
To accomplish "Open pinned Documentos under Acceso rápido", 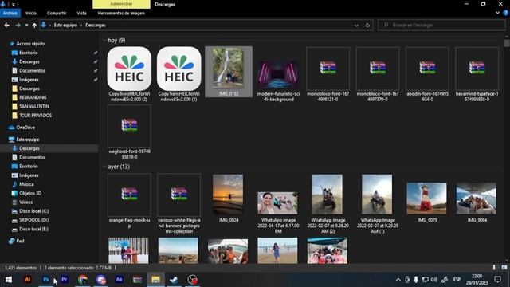I will point(32,71).
